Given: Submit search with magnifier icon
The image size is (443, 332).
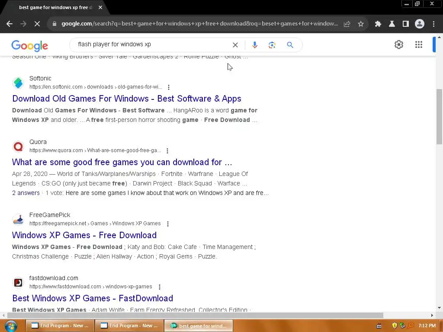Looking at the screenshot, I should (x=290, y=45).
